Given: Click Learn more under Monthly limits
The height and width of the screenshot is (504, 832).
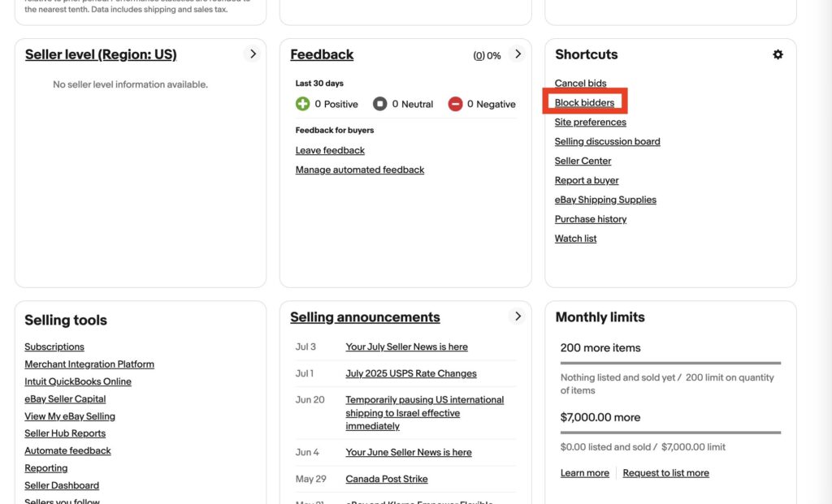Looking at the screenshot, I should click(585, 473).
